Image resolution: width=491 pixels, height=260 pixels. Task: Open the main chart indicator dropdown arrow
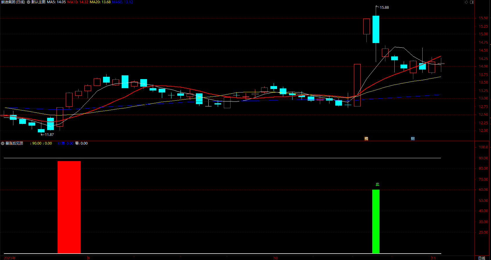pos(29,2)
